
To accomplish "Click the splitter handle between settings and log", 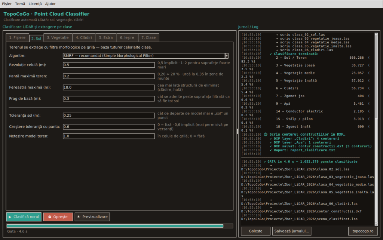I will [x=237, y=131].
